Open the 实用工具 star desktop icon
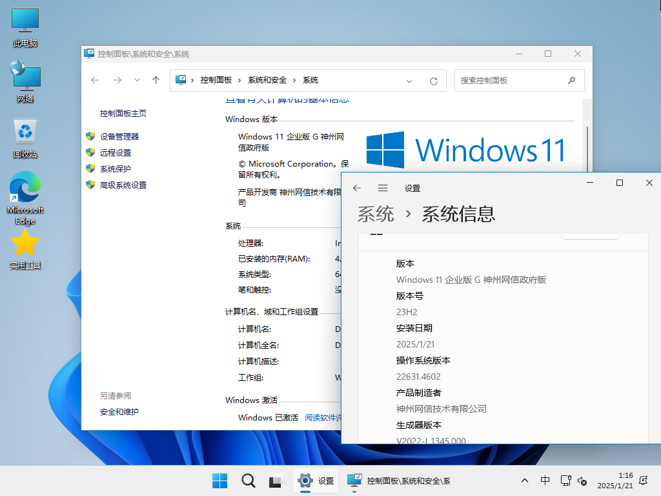661x496 pixels. [x=25, y=249]
